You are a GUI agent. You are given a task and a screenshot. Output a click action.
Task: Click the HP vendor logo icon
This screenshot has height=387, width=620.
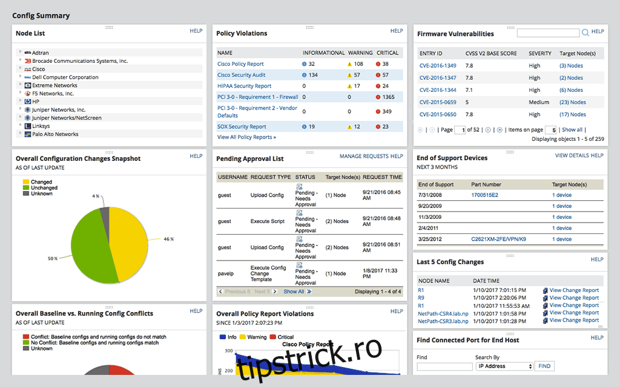pos(27,102)
